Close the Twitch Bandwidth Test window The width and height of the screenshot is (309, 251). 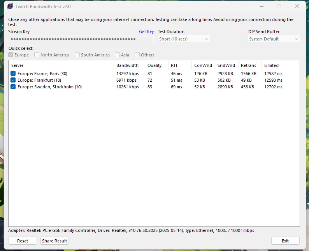pyautogui.click(x=297, y=7)
